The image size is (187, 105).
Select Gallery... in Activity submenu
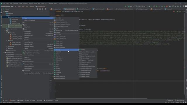coord(88,50)
